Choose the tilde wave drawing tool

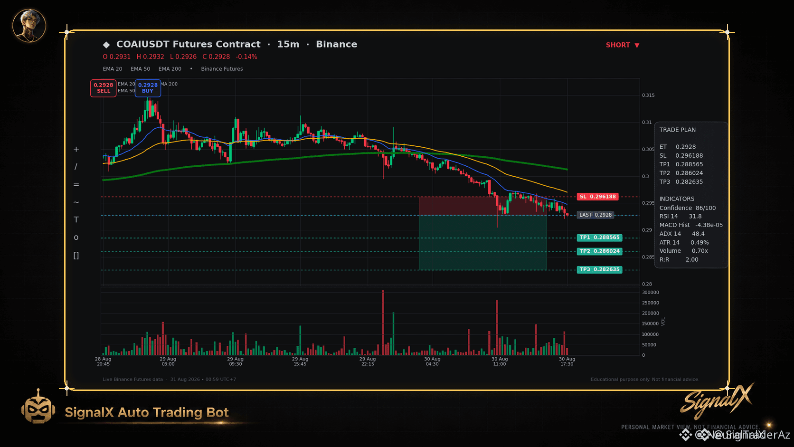(76, 202)
